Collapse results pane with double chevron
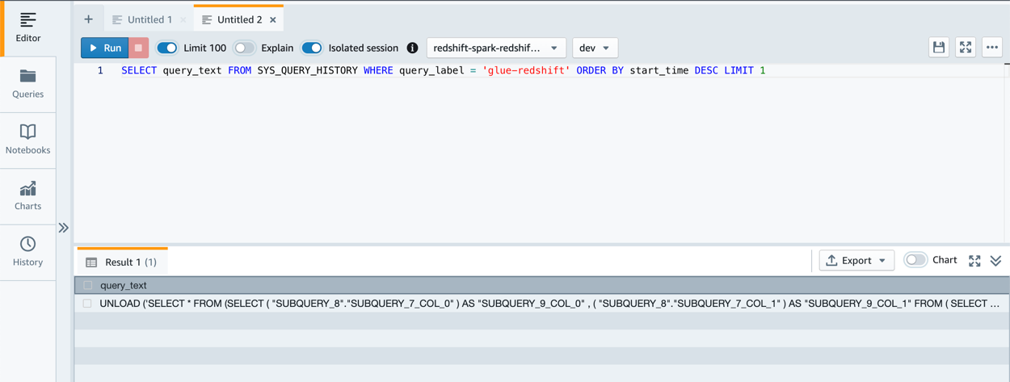This screenshot has height=382, width=1010. 995,261
